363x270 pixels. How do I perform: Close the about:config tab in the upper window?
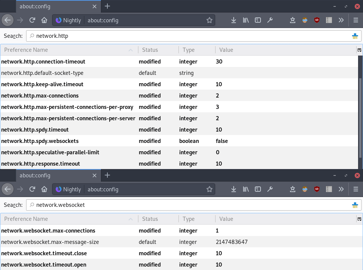tap(95, 6)
